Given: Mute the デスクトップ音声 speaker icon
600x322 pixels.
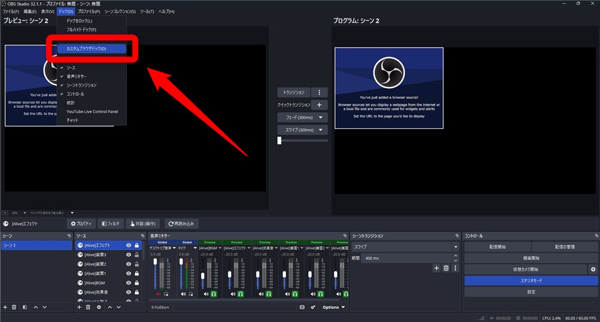Looking at the screenshot, I should pos(158,294).
